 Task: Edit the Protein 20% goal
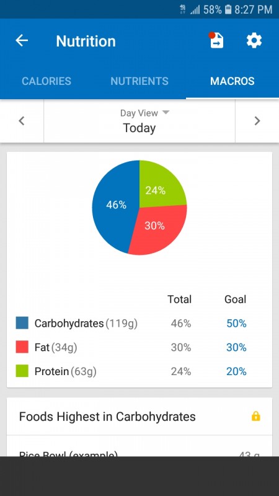click(x=236, y=371)
